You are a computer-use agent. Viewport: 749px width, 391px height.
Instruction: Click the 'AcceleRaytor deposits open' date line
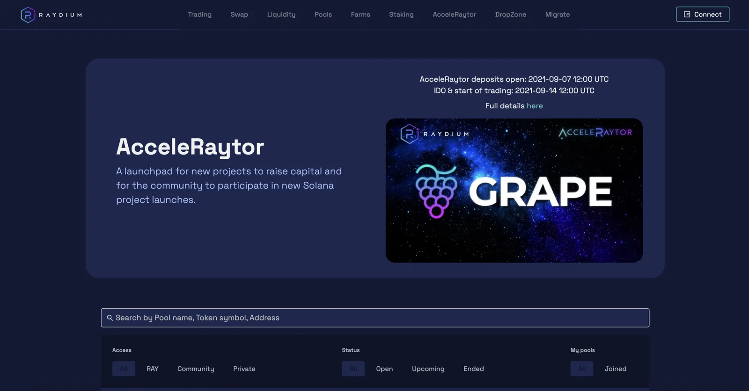514,79
